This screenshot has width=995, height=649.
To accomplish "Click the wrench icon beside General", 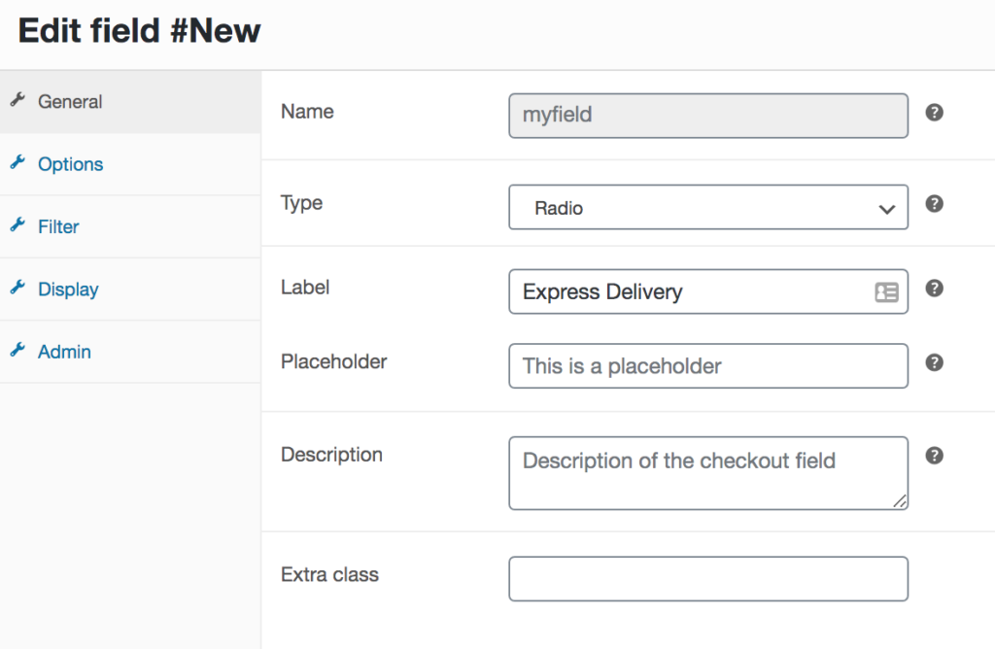I will (17, 100).
